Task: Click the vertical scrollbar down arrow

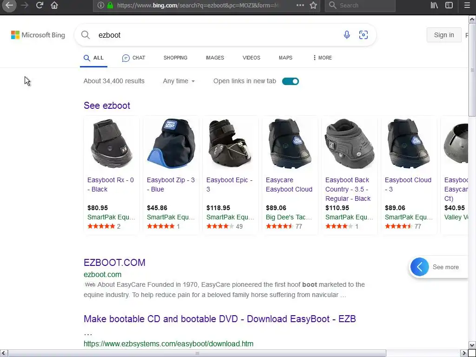Action: pos(472,345)
